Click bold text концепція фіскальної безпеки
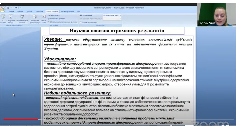This screenshot has height=126, width=236. click(x=72, y=98)
